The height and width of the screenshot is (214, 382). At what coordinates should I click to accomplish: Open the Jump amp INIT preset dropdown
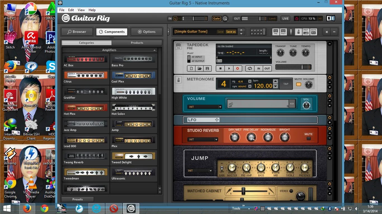(x=200, y=171)
